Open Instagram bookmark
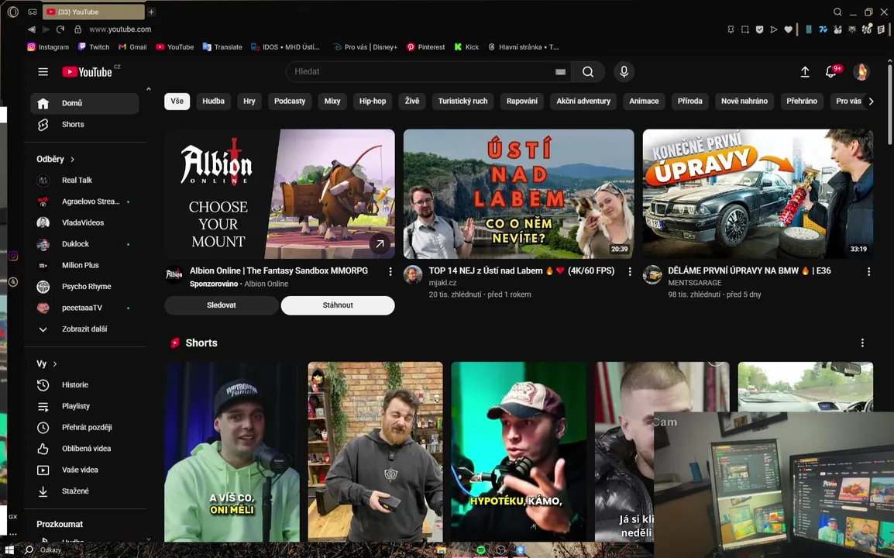Viewport: 894px width, 558px height. 48,47
